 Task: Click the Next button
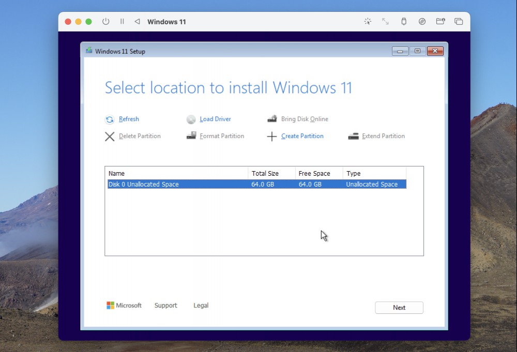click(x=399, y=308)
